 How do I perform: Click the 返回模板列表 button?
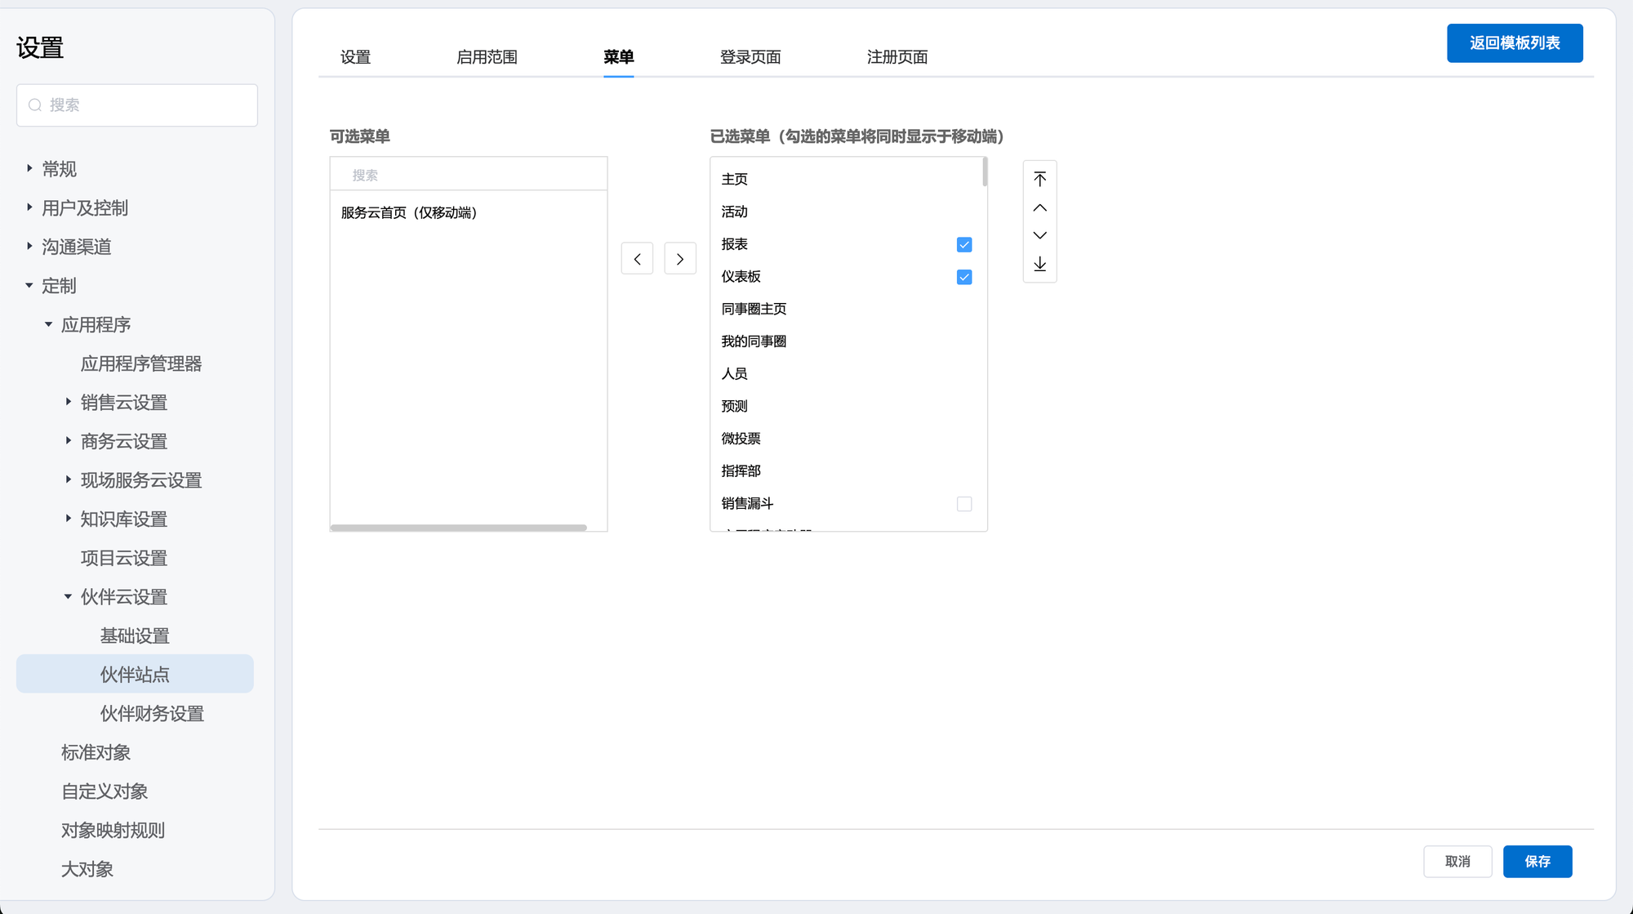(x=1514, y=43)
